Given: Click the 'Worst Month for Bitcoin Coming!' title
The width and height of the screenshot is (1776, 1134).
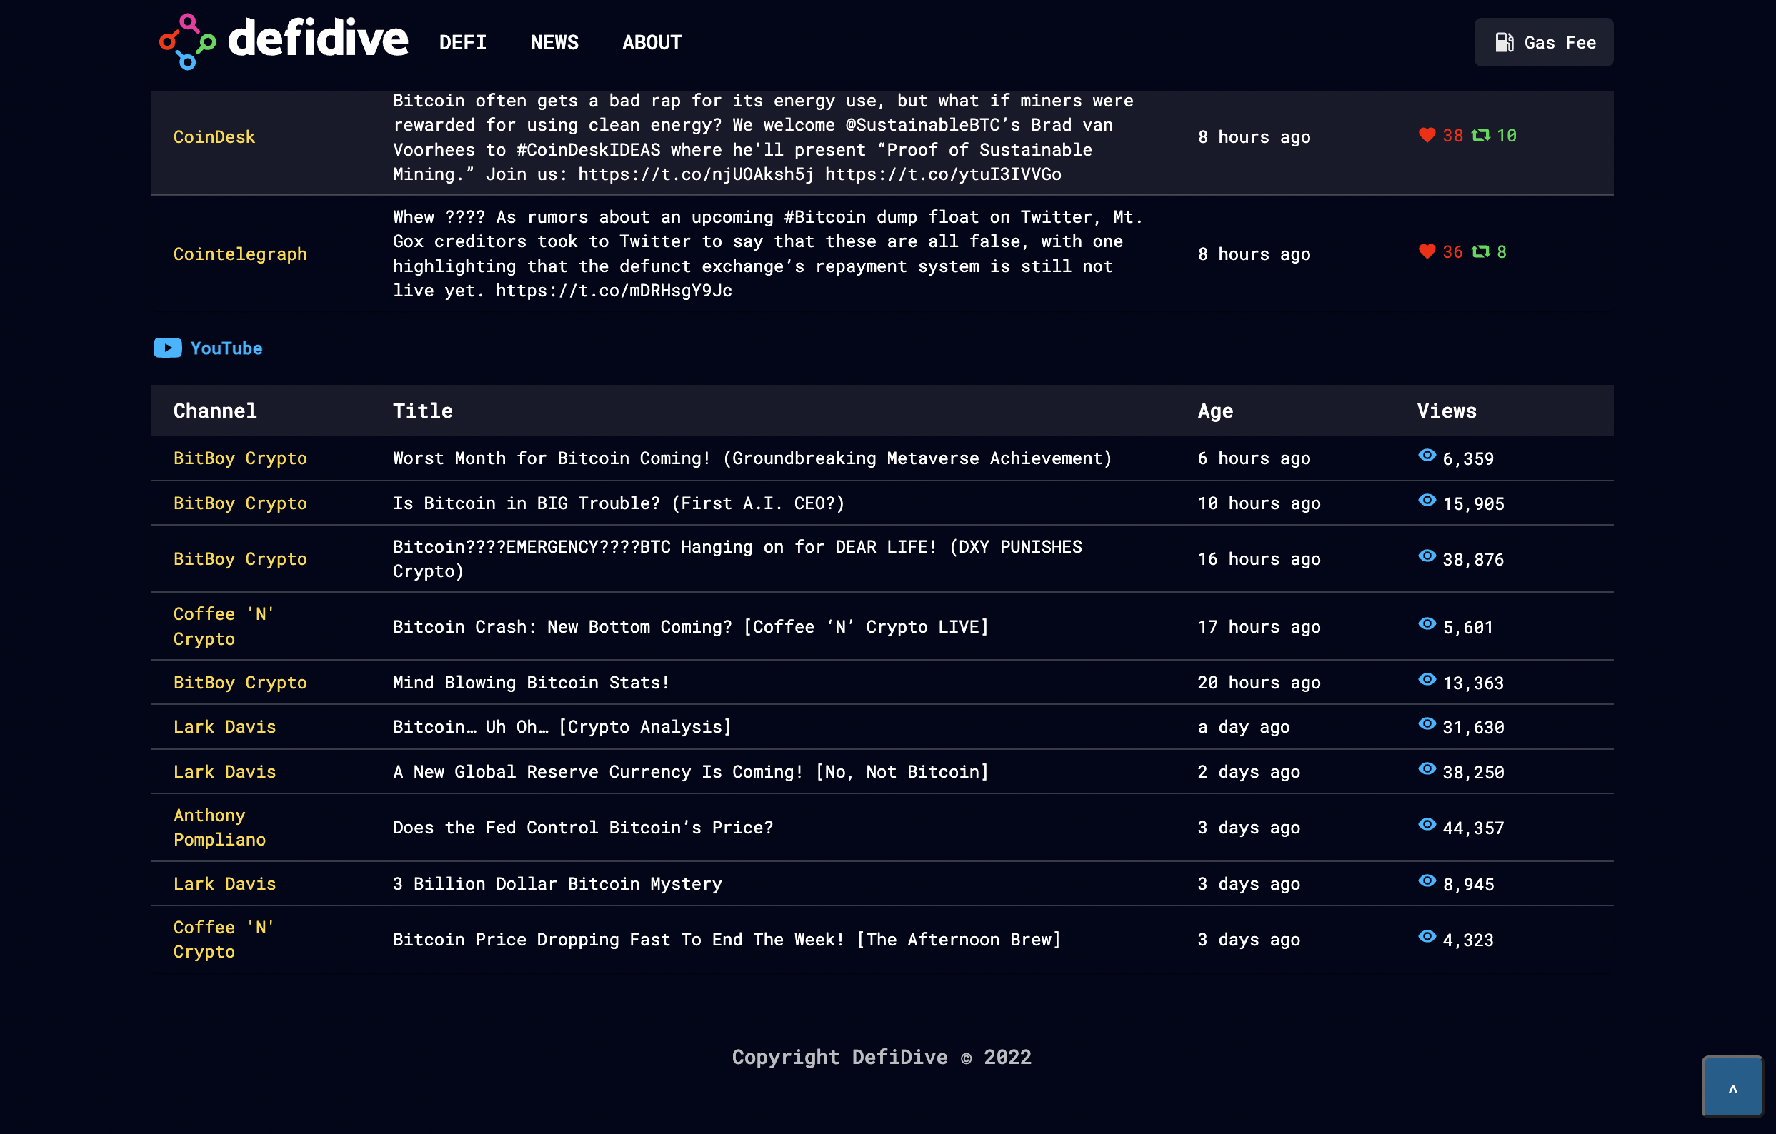Looking at the screenshot, I should tap(752, 458).
